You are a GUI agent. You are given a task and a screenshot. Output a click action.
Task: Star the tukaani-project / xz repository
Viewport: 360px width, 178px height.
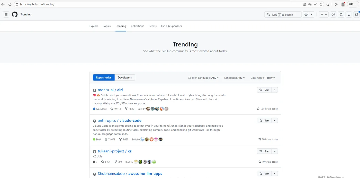[264, 151]
